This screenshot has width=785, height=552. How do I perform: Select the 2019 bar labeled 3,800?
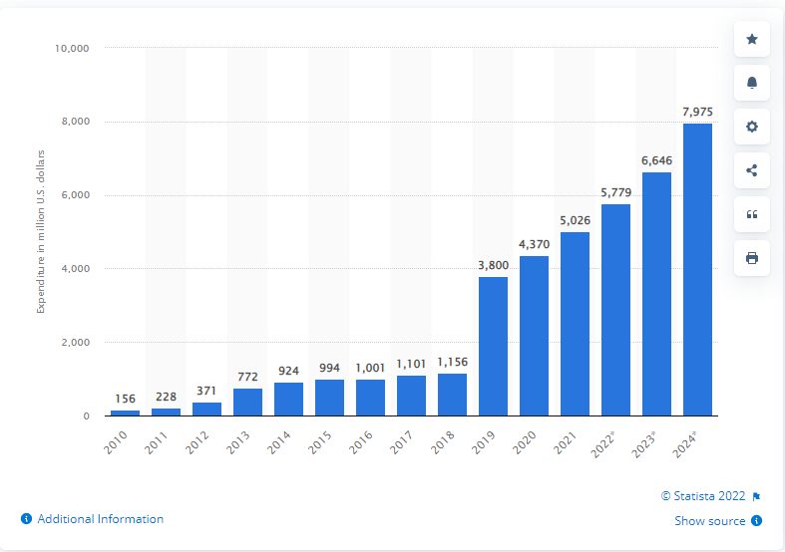click(x=493, y=346)
